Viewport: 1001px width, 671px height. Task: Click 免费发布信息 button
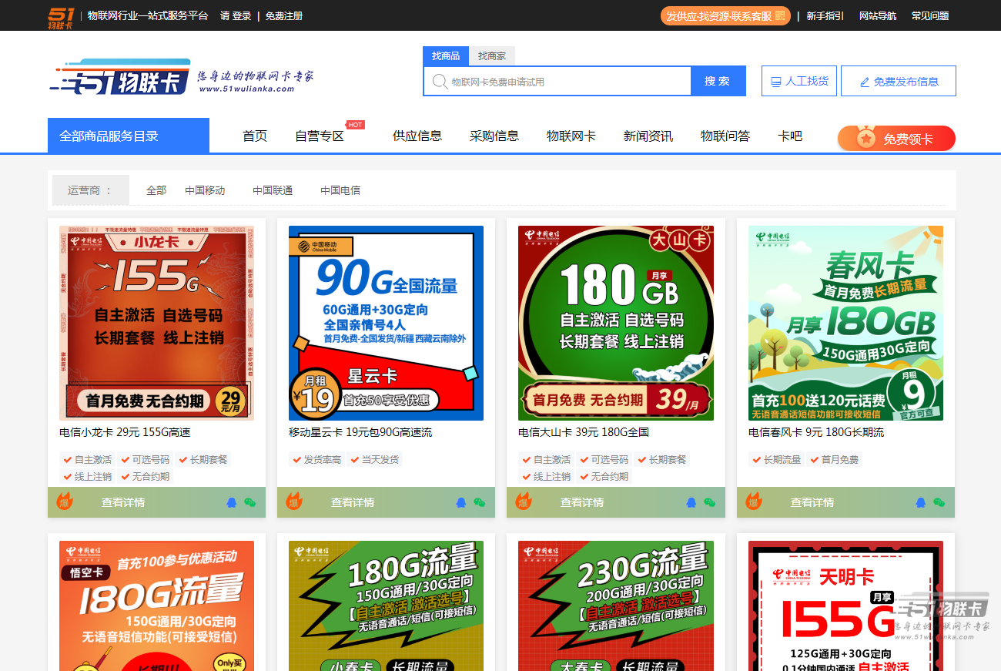click(899, 81)
